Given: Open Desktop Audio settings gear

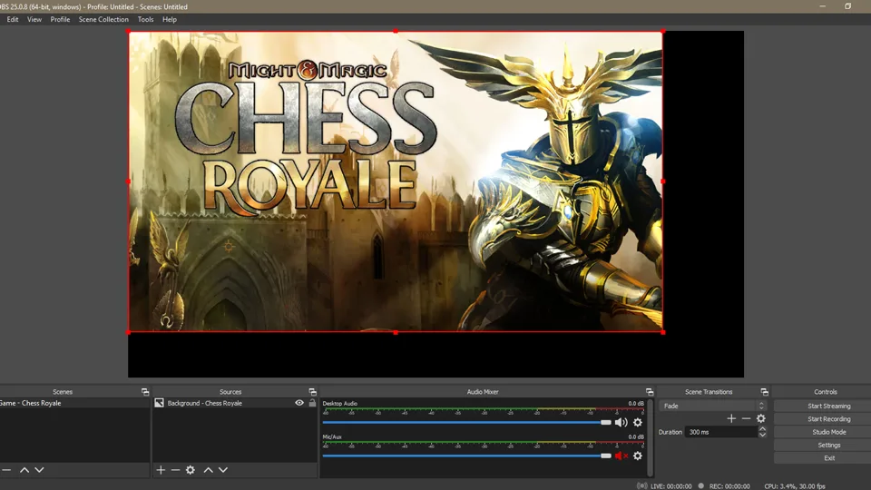Looking at the screenshot, I should (x=638, y=422).
